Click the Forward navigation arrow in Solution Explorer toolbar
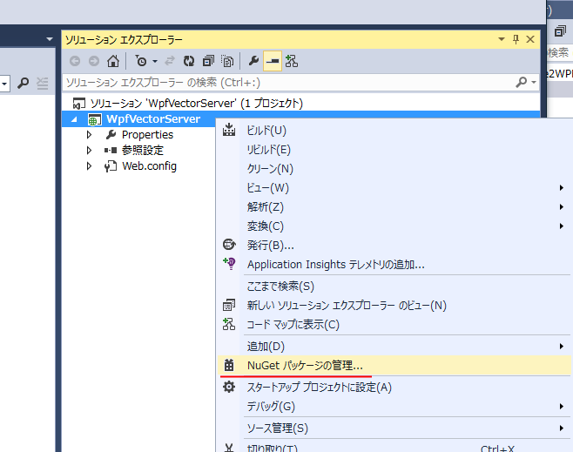Screen dimensions: 573x452 point(94,61)
